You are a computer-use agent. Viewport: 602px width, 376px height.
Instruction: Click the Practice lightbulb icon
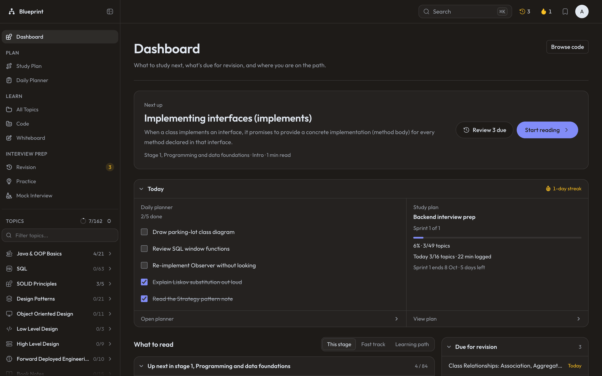pyautogui.click(x=9, y=181)
